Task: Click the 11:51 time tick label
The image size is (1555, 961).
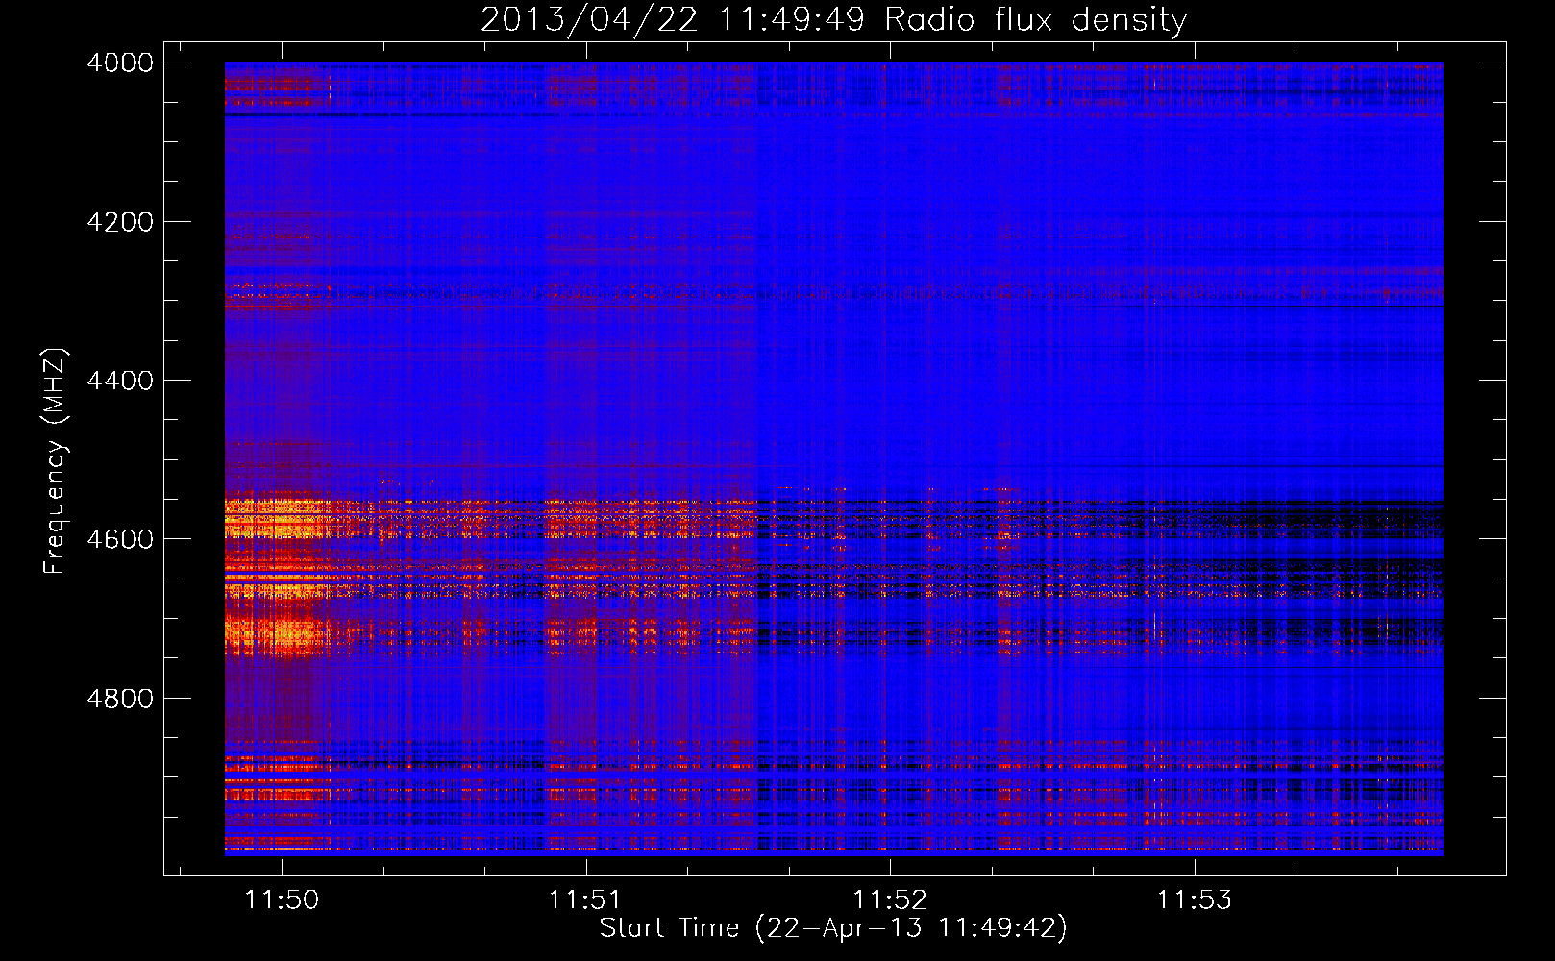Action: coord(585,899)
